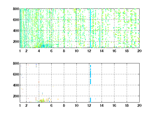This screenshot has height=115, width=154.
Task: Click the 800 y-axis label of bottom plot
Action: click(16, 63)
